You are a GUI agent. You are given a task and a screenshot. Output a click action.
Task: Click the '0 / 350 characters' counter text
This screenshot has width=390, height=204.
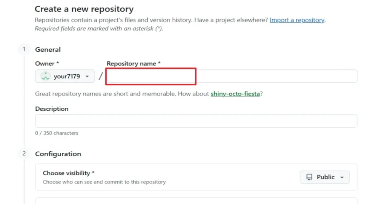pos(57,133)
